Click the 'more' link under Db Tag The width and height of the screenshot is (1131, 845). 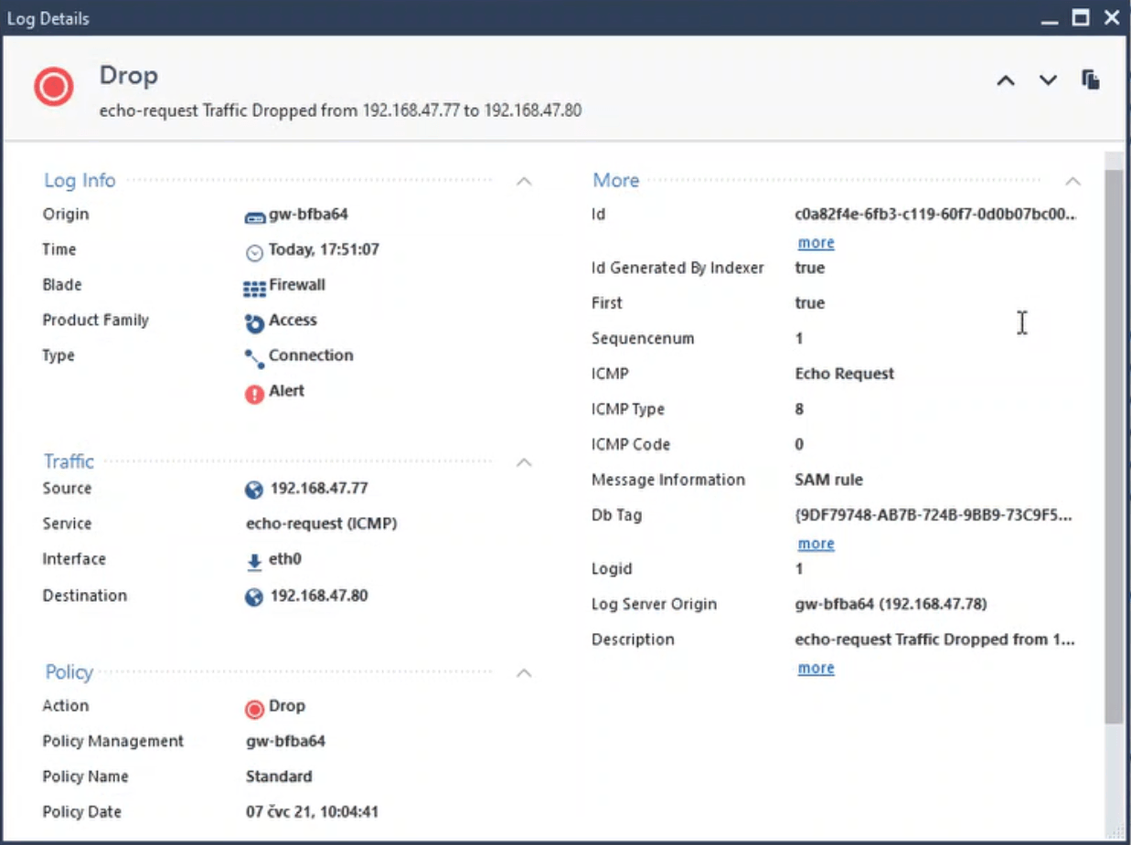coord(816,544)
